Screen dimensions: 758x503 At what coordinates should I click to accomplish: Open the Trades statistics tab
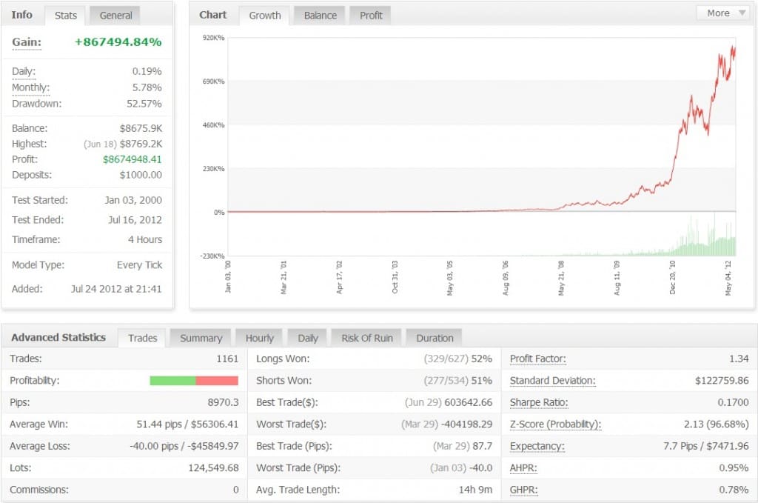(x=143, y=338)
